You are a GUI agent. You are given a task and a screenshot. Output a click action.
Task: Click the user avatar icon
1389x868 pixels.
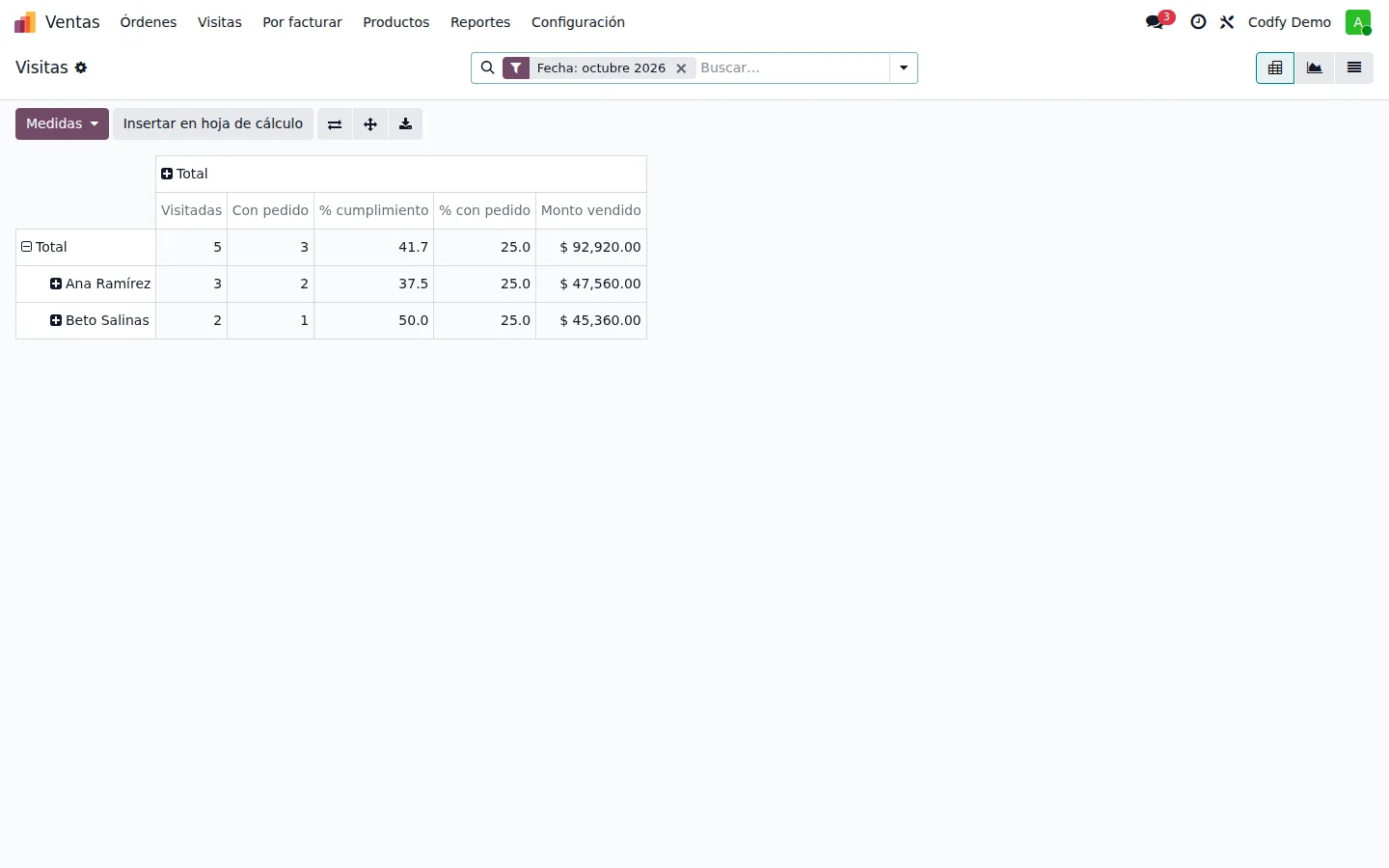(1358, 22)
